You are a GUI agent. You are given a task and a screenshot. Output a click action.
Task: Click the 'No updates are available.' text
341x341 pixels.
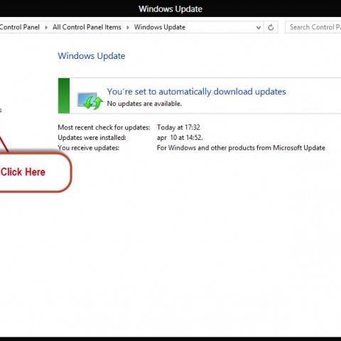tap(144, 104)
